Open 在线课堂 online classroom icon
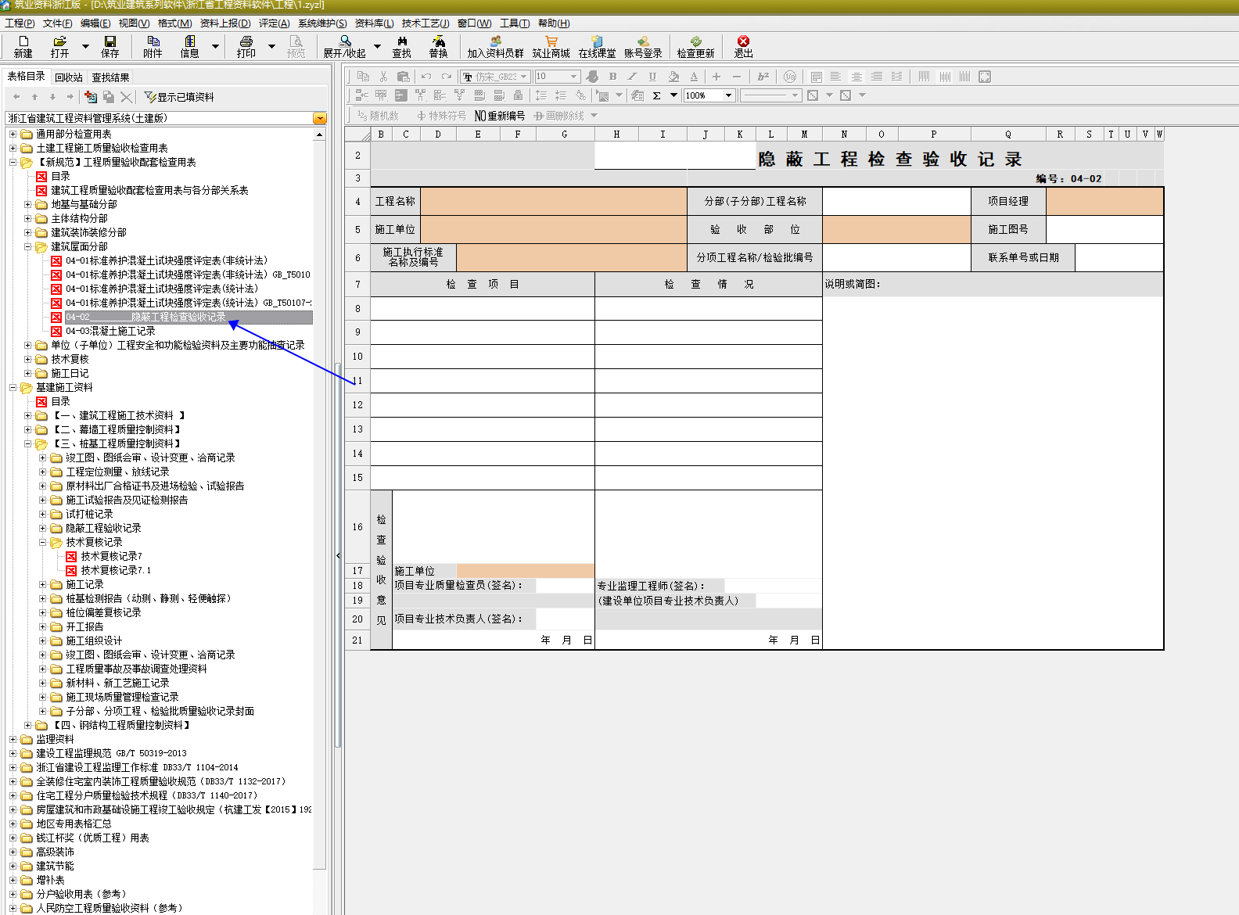The image size is (1239, 915). coord(597,46)
